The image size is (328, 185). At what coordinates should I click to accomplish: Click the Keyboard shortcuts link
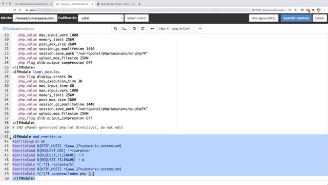coord(18,29)
